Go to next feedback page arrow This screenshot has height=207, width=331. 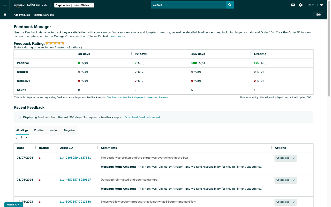(x=26, y=138)
